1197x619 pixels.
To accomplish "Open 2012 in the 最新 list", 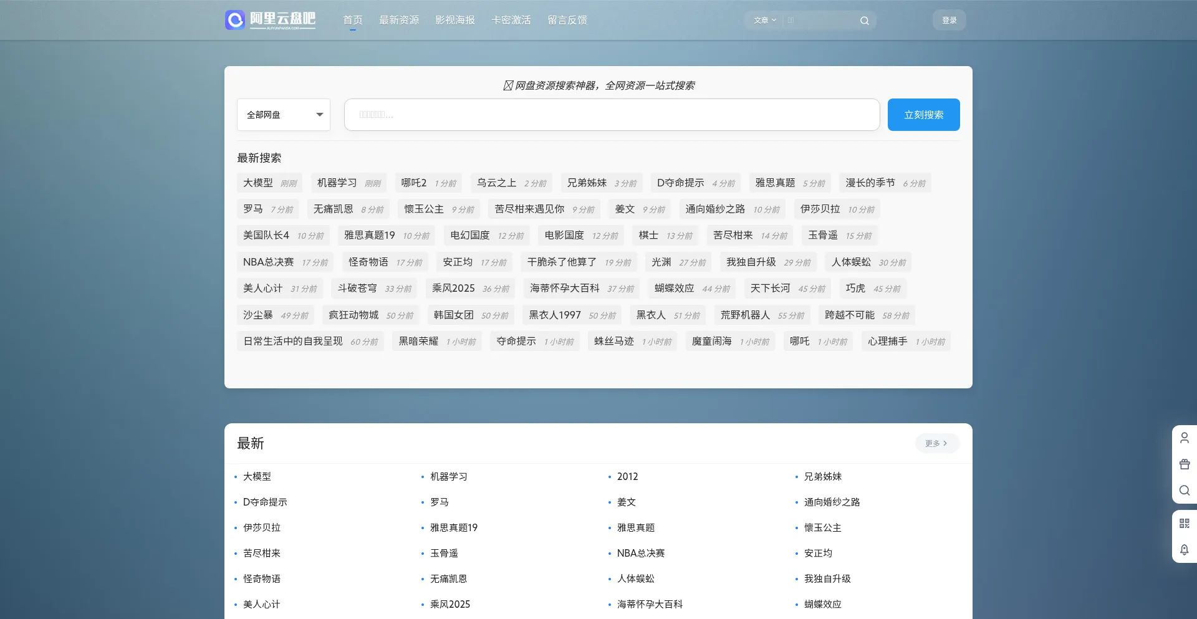I will pyautogui.click(x=627, y=476).
